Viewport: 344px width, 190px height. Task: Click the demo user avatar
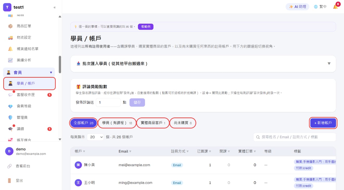point(9,151)
